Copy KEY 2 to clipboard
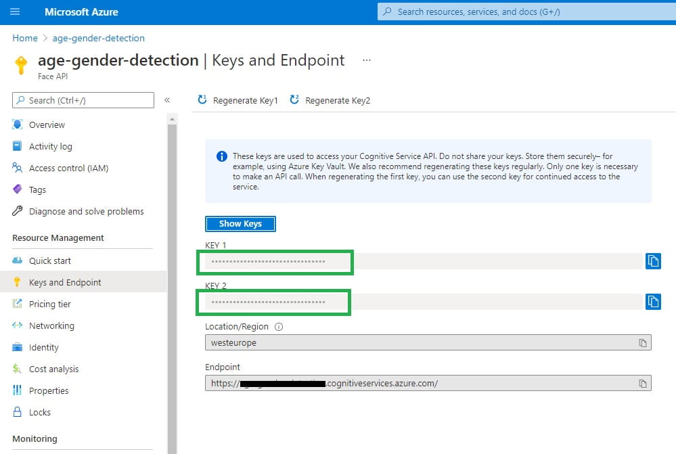Image resolution: width=676 pixels, height=454 pixels. coord(653,301)
